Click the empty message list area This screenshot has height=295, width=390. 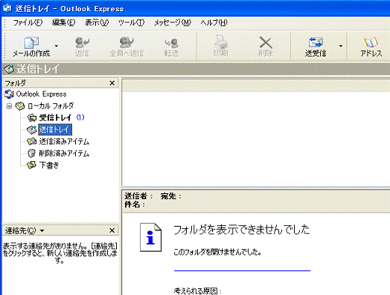click(256, 138)
